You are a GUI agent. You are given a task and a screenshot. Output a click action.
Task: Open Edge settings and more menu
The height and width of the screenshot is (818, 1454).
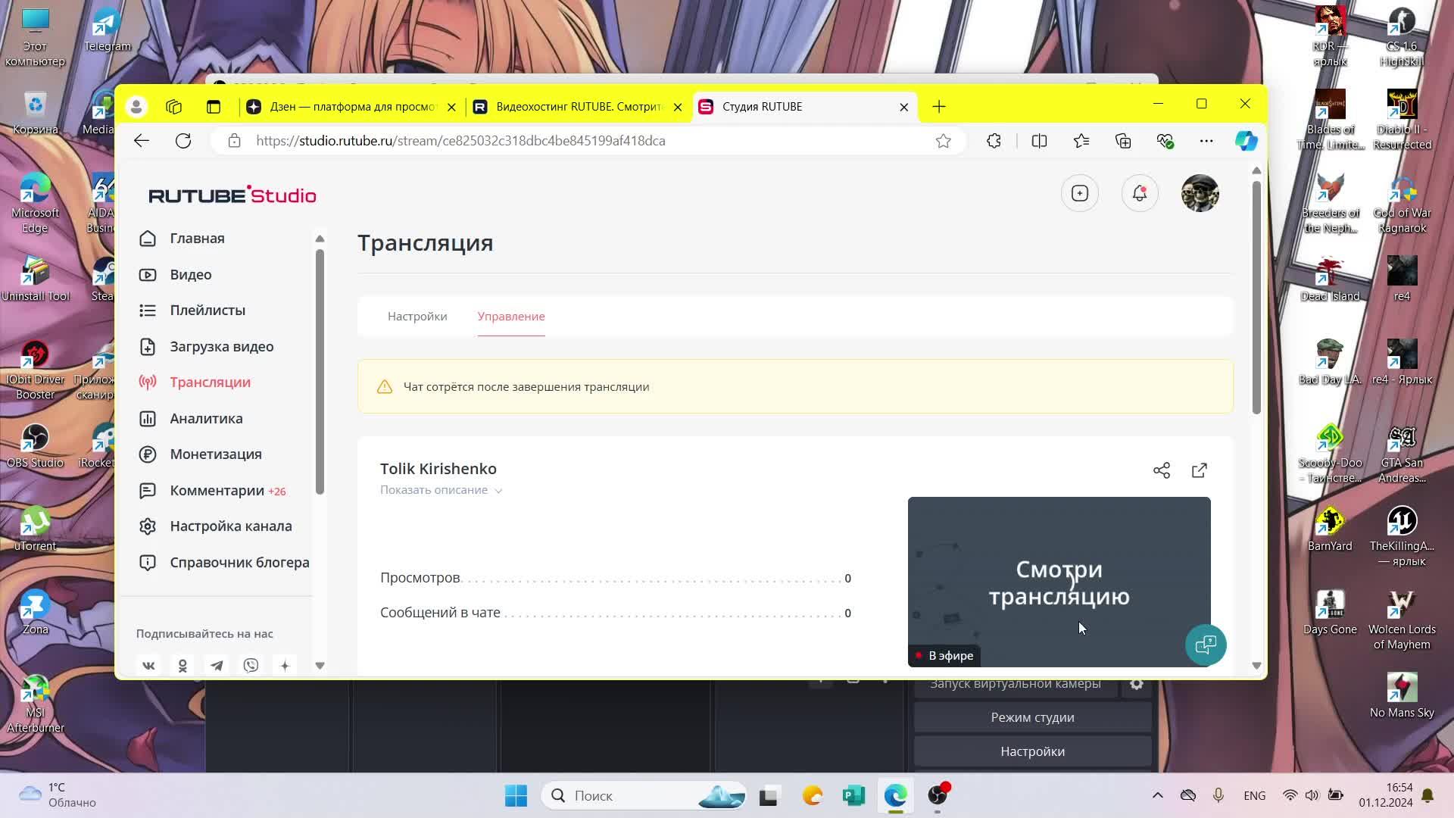[1206, 141]
